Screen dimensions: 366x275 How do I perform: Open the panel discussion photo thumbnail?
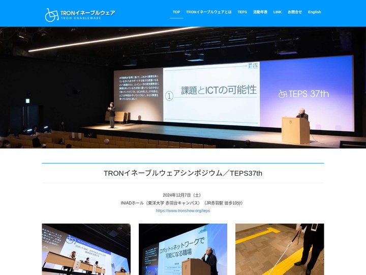click(x=86, y=249)
